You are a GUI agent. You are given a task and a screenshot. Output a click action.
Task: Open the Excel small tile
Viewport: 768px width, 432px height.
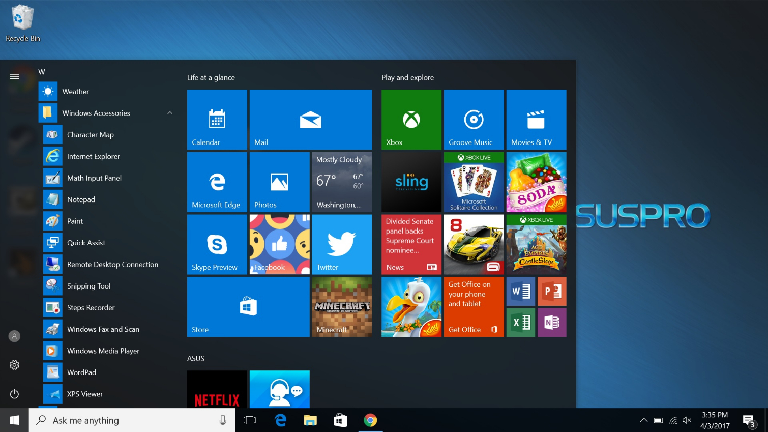point(521,323)
